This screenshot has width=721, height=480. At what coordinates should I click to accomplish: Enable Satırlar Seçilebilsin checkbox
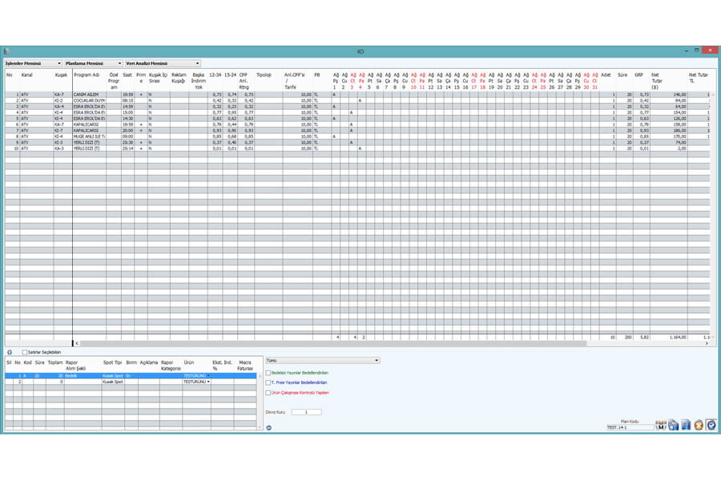tap(24, 352)
